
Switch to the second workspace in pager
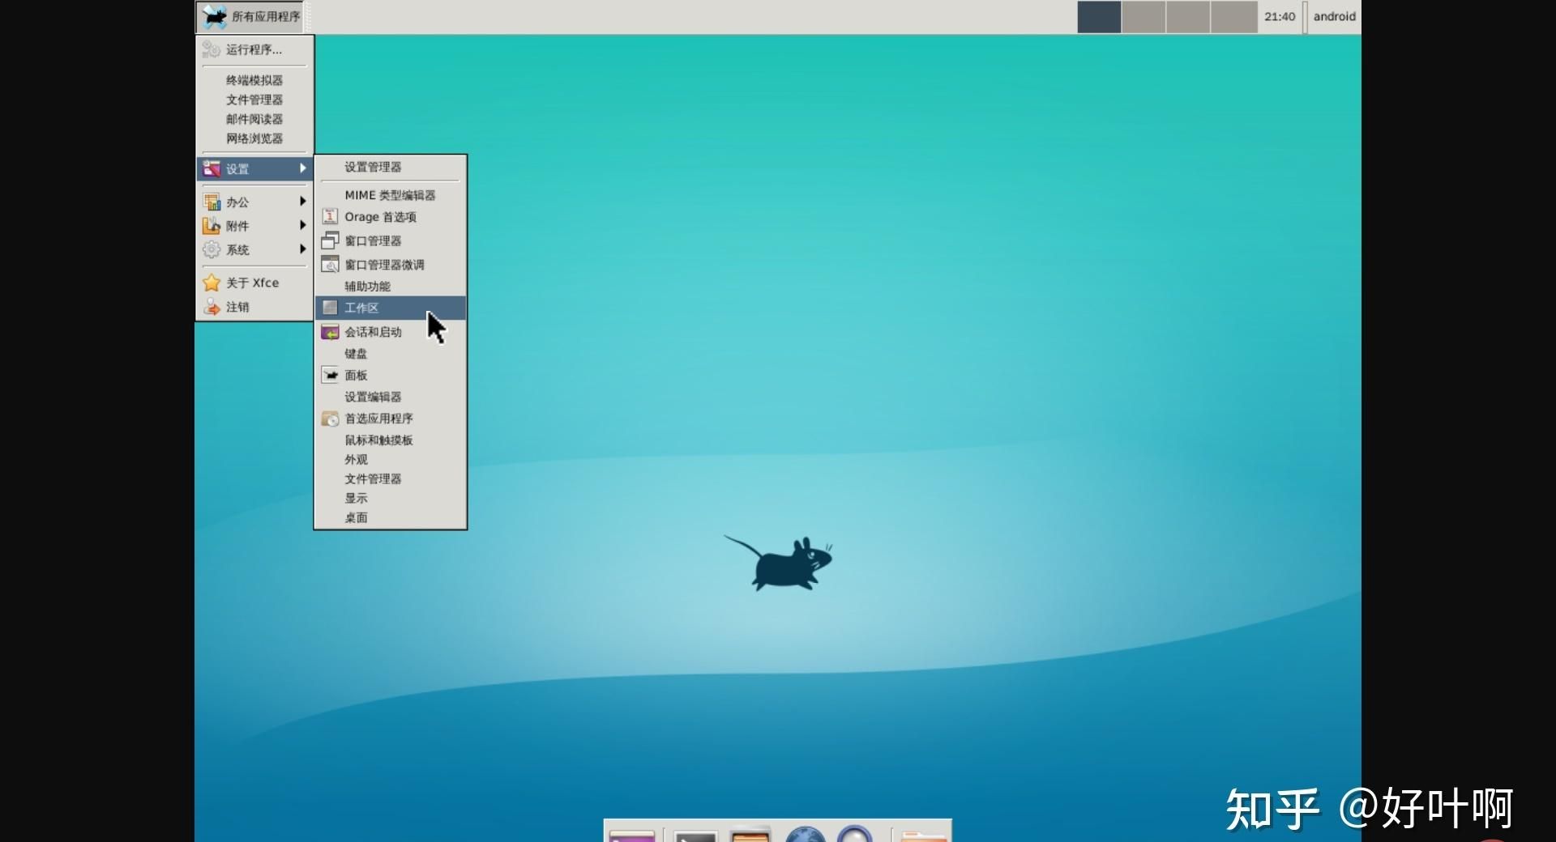1143,17
